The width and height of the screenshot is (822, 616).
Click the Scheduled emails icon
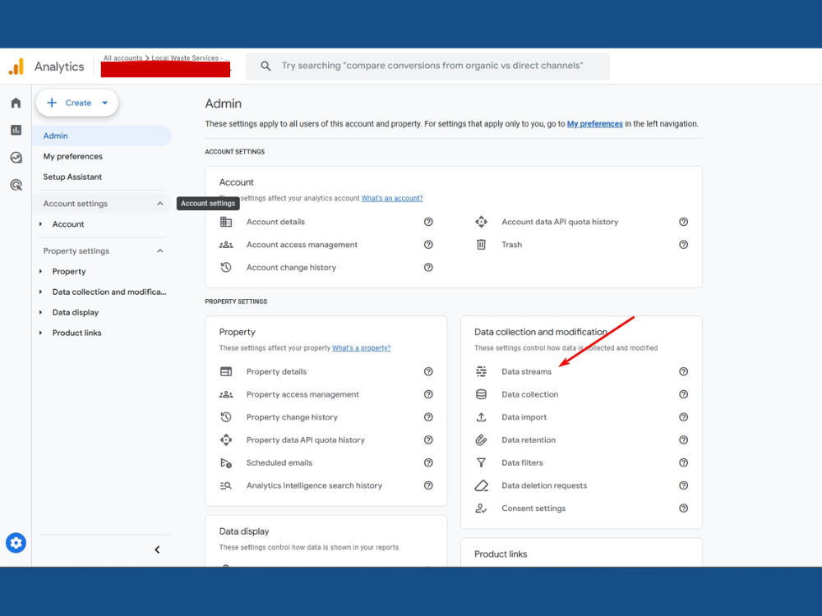pos(226,462)
